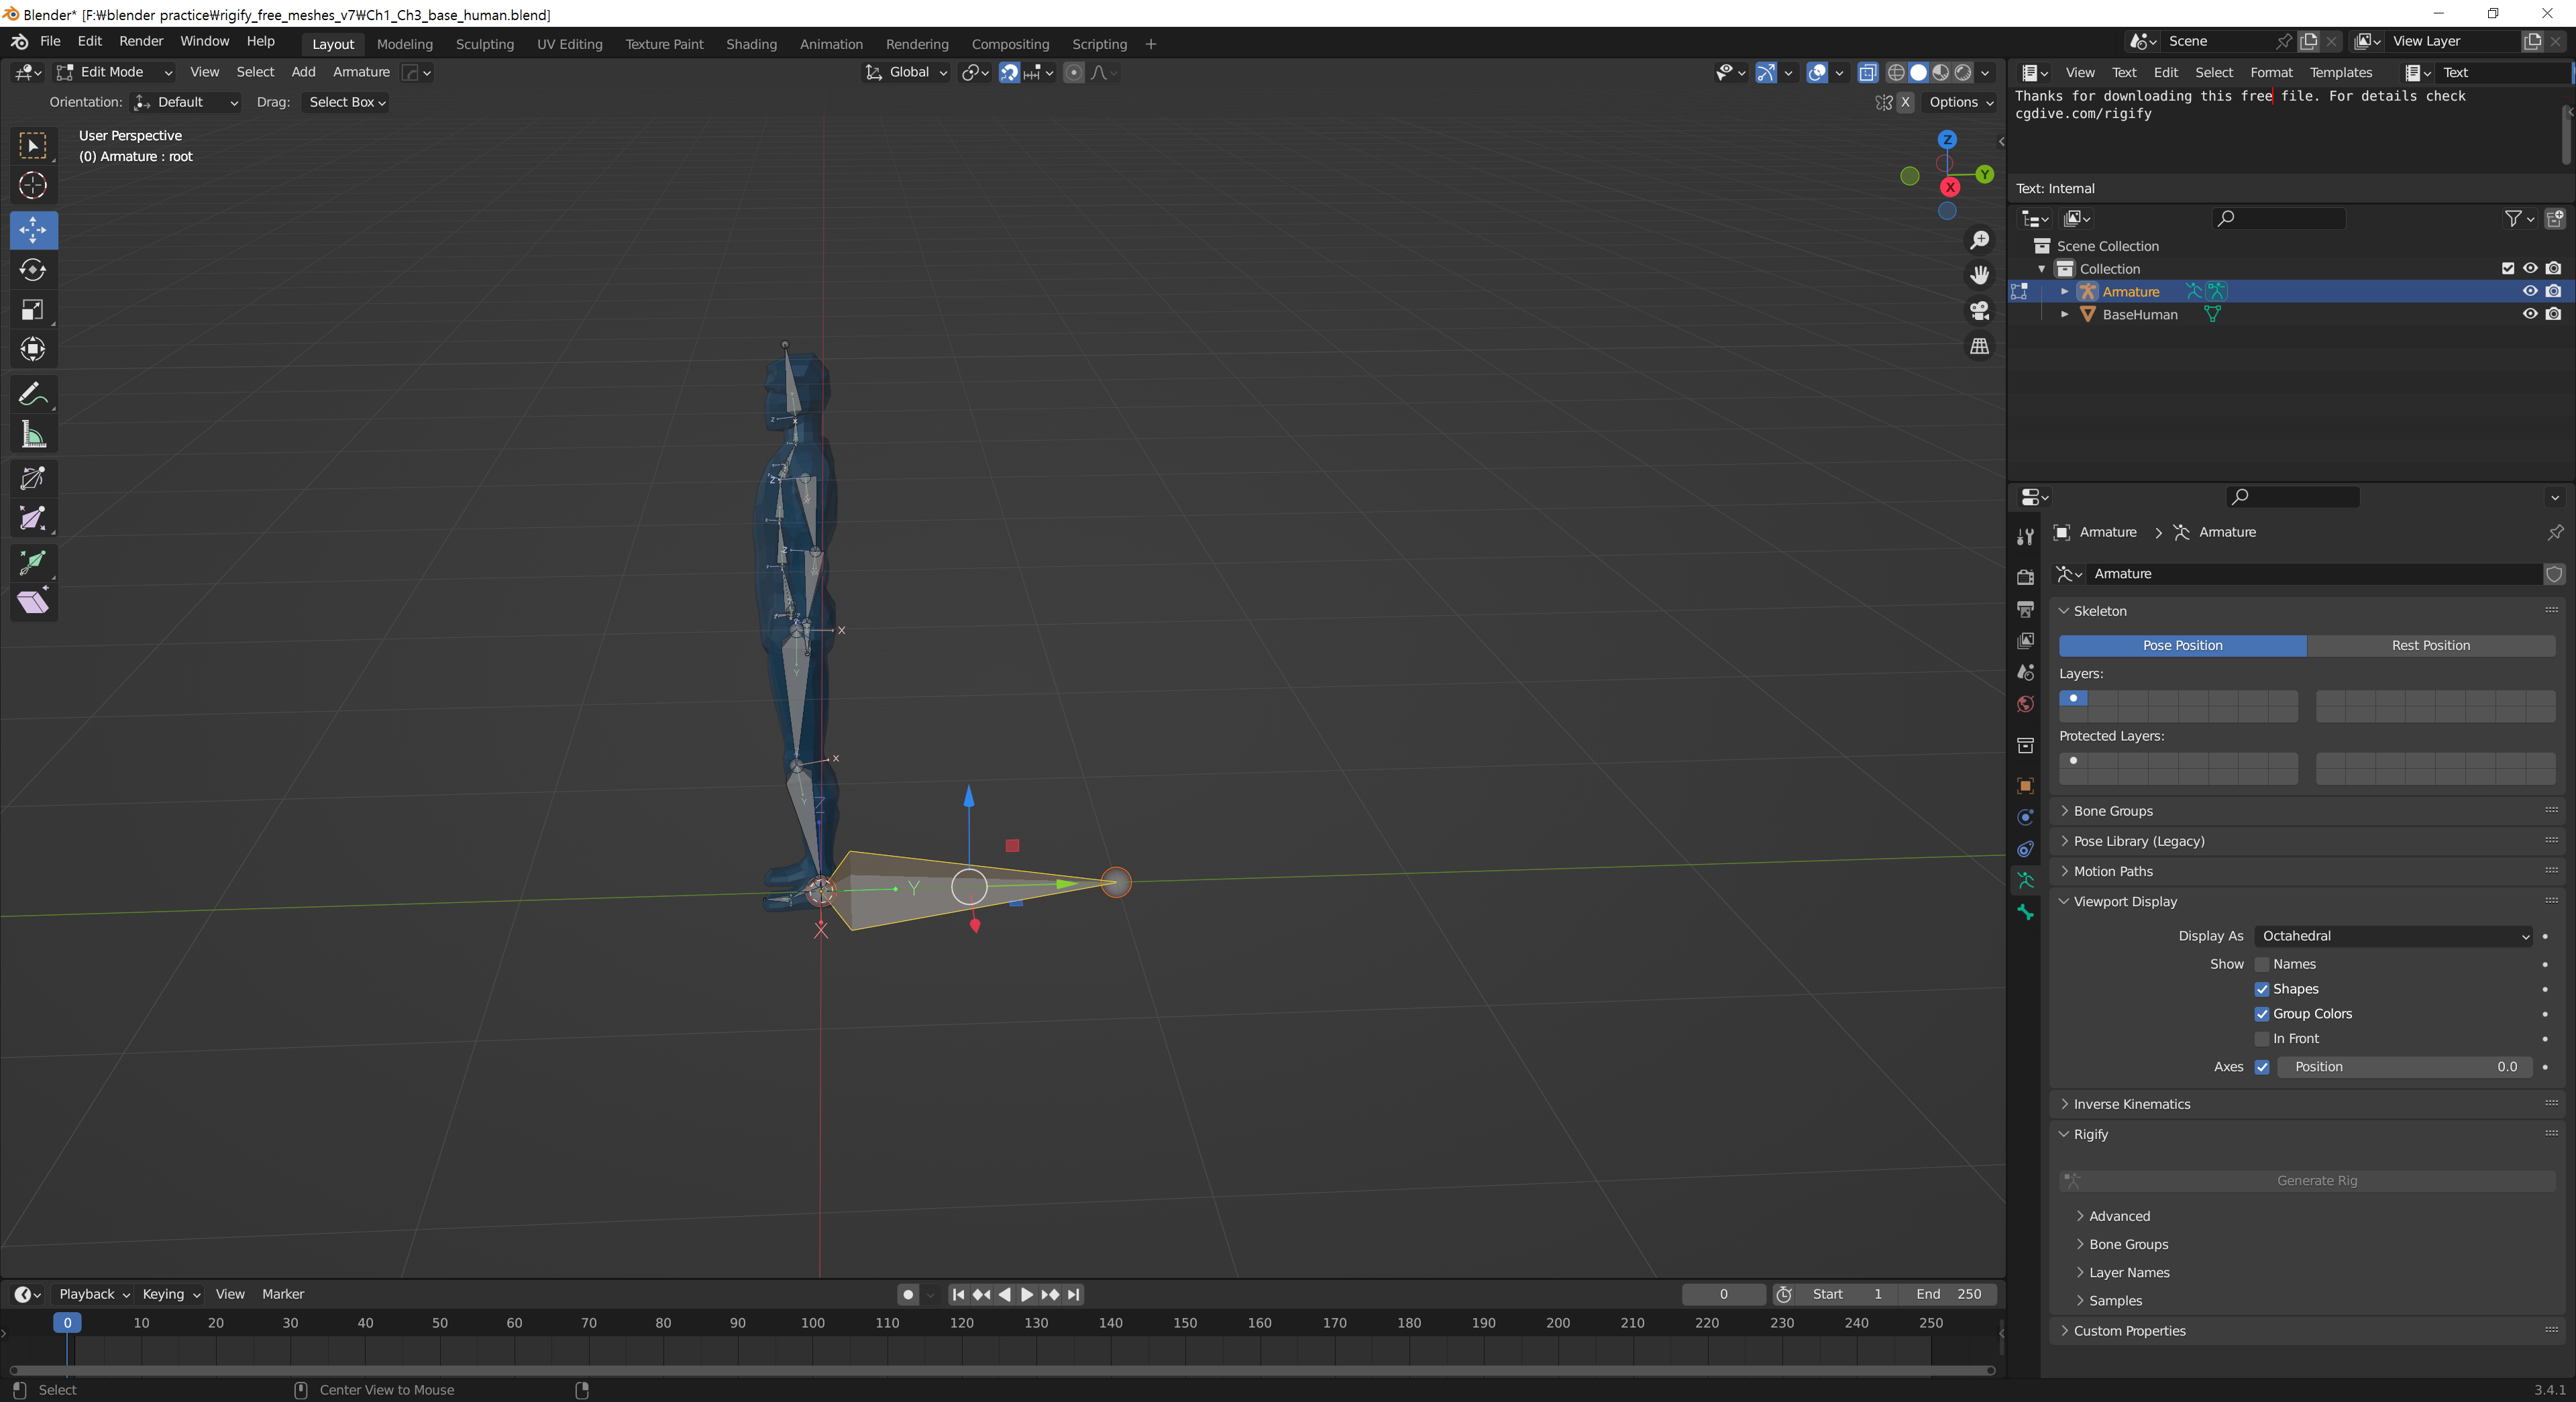Select the Rotate tool in toolbar
The height and width of the screenshot is (1402, 2576).
tap(33, 270)
